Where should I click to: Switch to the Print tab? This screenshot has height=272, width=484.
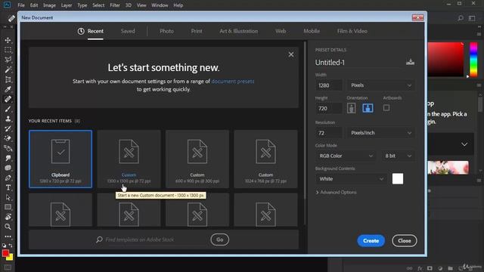click(x=197, y=31)
